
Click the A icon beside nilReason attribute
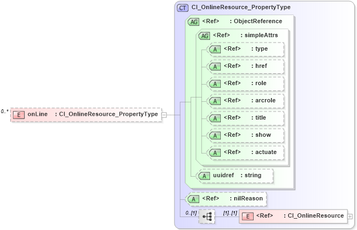(193, 199)
